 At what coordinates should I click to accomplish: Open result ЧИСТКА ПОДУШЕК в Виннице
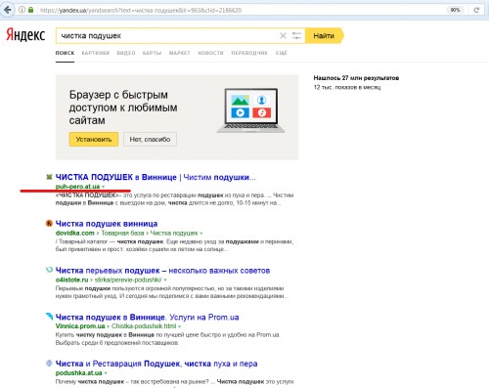point(156,177)
